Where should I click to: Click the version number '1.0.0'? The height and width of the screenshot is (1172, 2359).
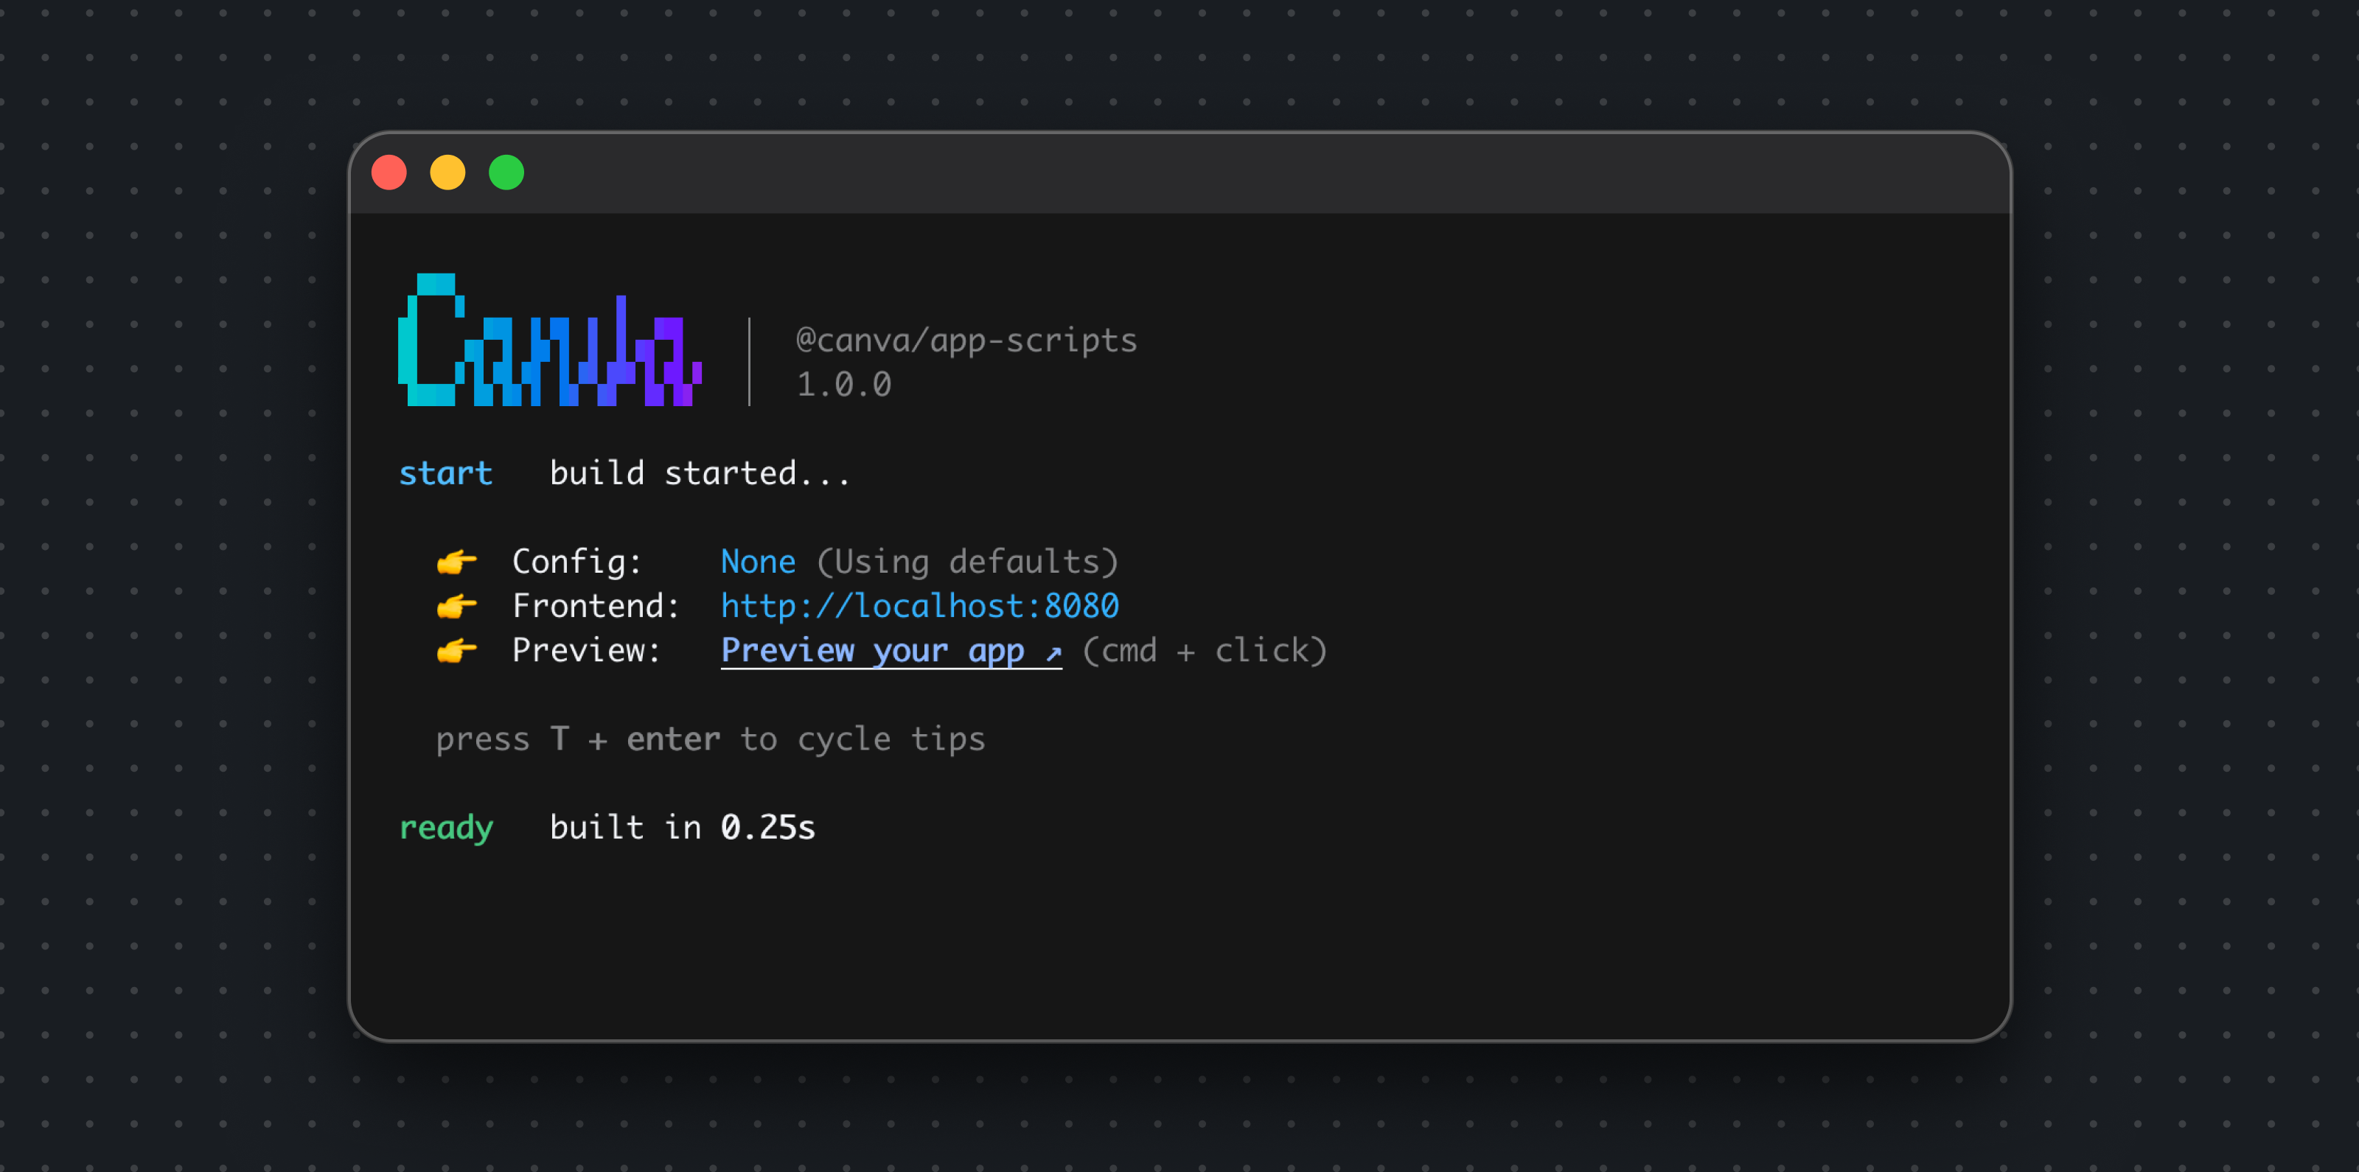[x=843, y=383]
